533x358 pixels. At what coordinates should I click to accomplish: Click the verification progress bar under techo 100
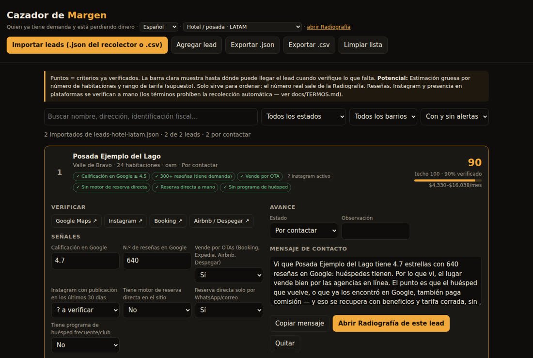point(448,181)
